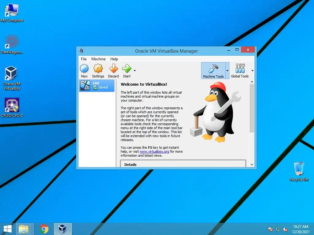Click the Tux penguin mascot image
Image resolution: width=314 pixels, height=235 pixels.
pyautogui.click(x=216, y=112)
